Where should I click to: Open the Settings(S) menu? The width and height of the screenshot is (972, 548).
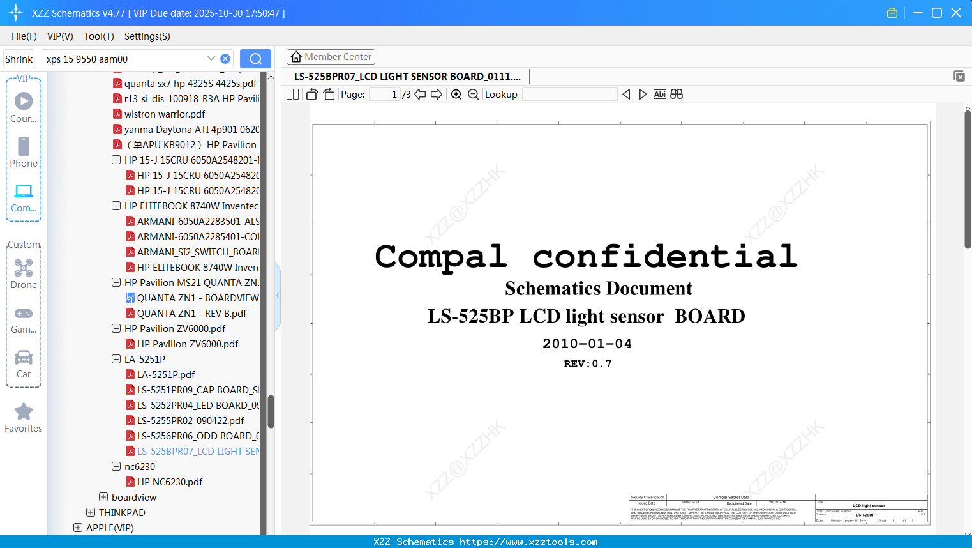(x=147, y=36)
